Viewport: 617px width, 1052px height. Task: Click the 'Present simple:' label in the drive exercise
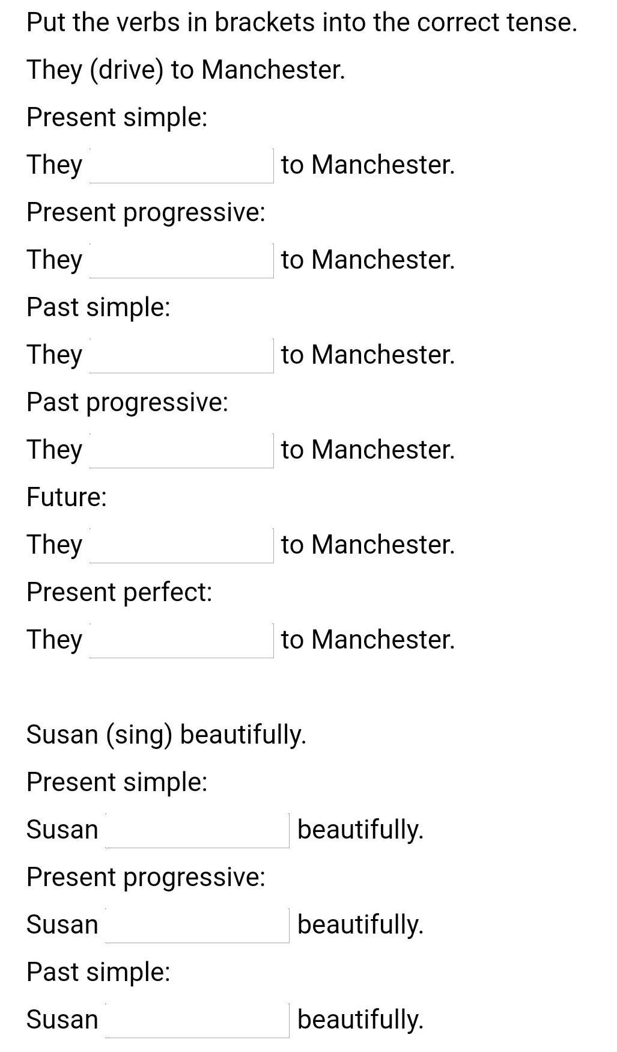point(117,117)
